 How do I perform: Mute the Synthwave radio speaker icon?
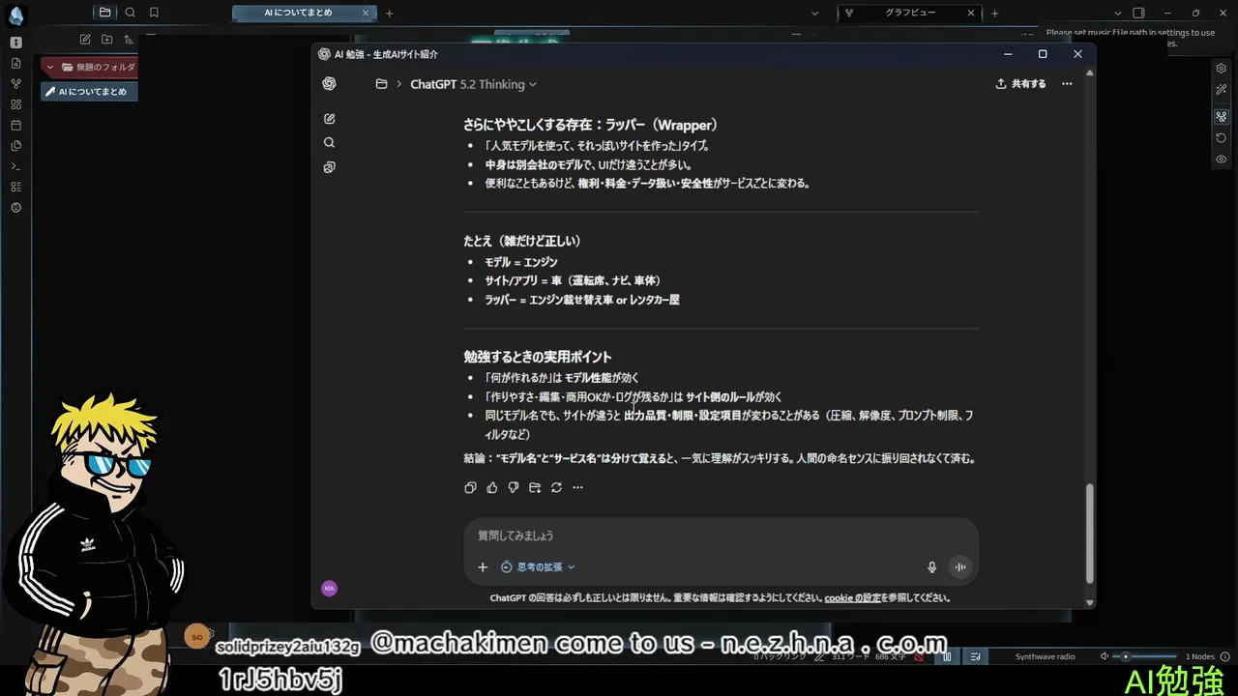(x=1105, y=656)
